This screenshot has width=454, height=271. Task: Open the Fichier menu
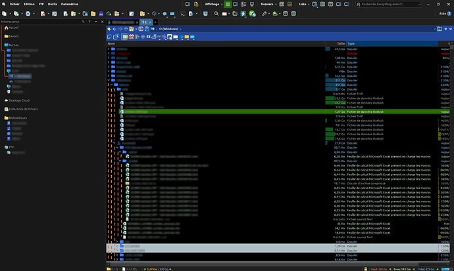[x=14, y=4]
